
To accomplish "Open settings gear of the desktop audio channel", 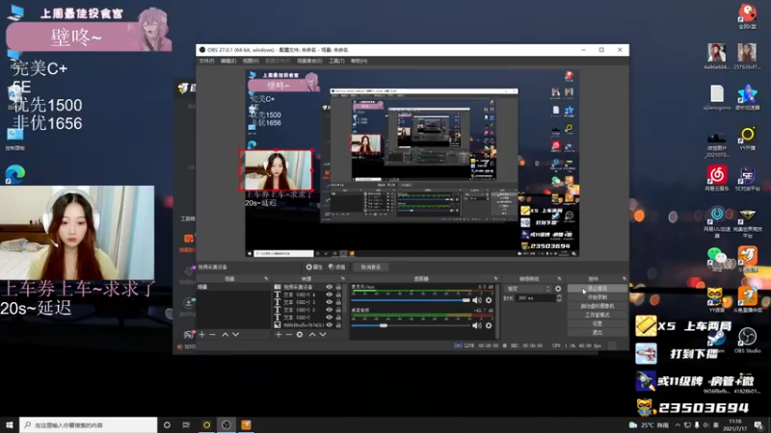I will tap(489, 325).
